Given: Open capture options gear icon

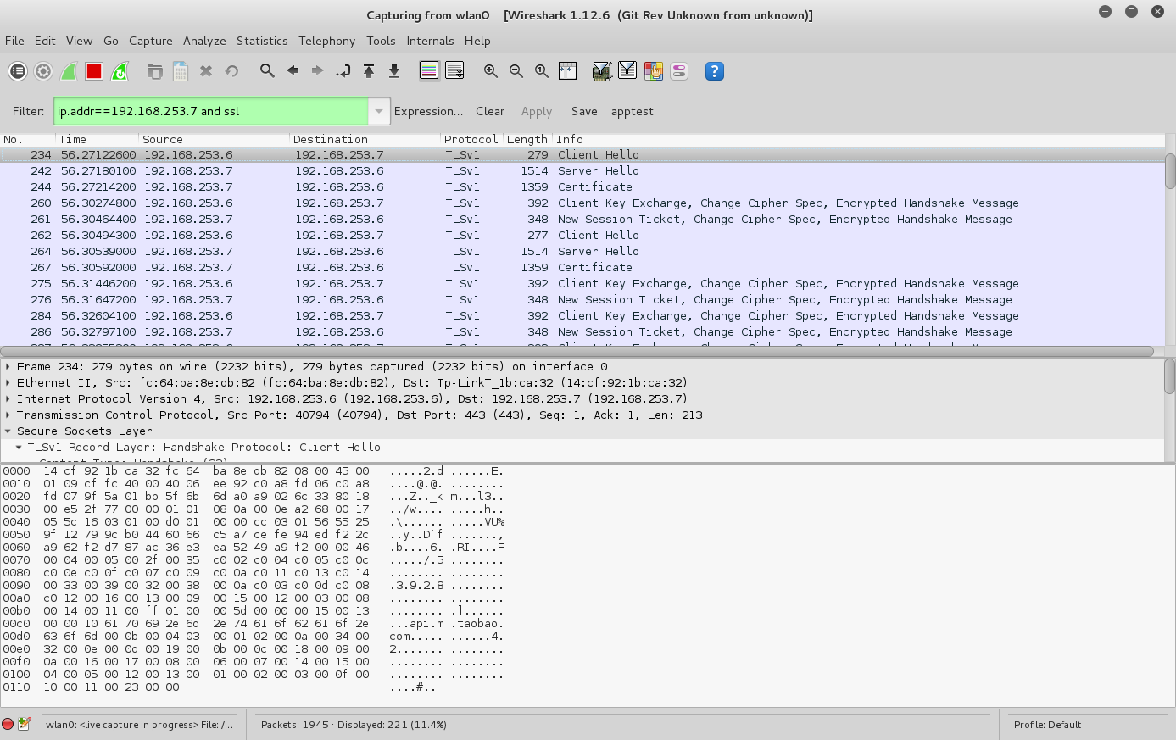Looking at the screenshot, I should point(43,71).
